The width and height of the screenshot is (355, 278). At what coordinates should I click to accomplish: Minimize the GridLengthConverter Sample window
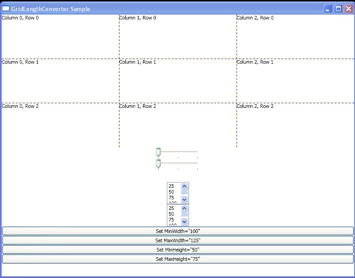pyautogui.click(x=328, y=9)
